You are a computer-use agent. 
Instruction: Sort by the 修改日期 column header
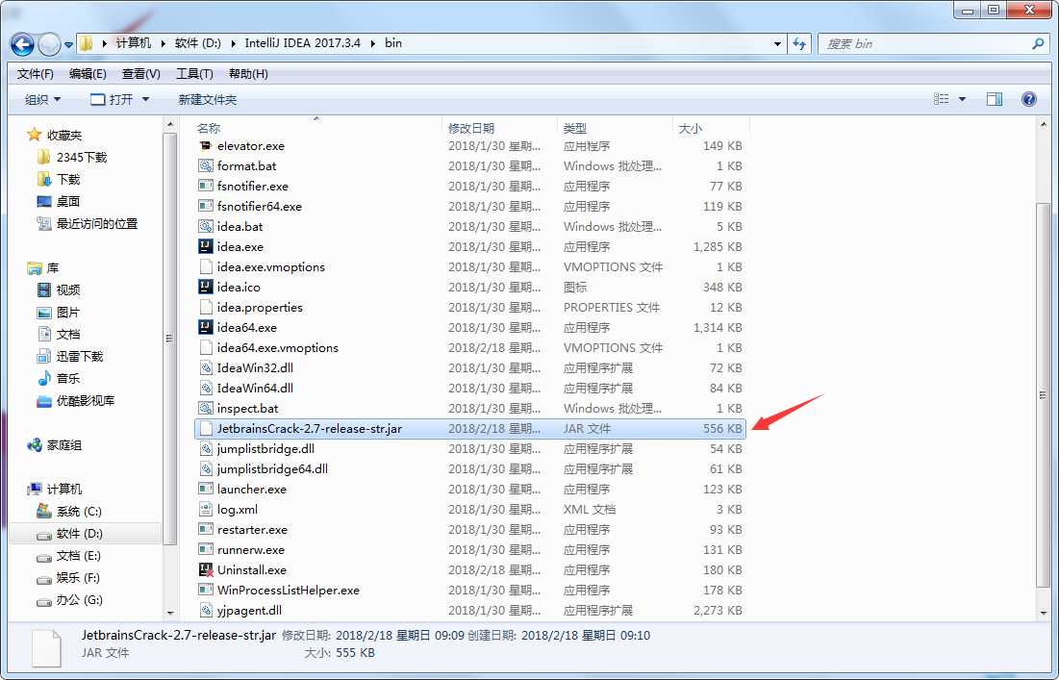click(500, 128)
